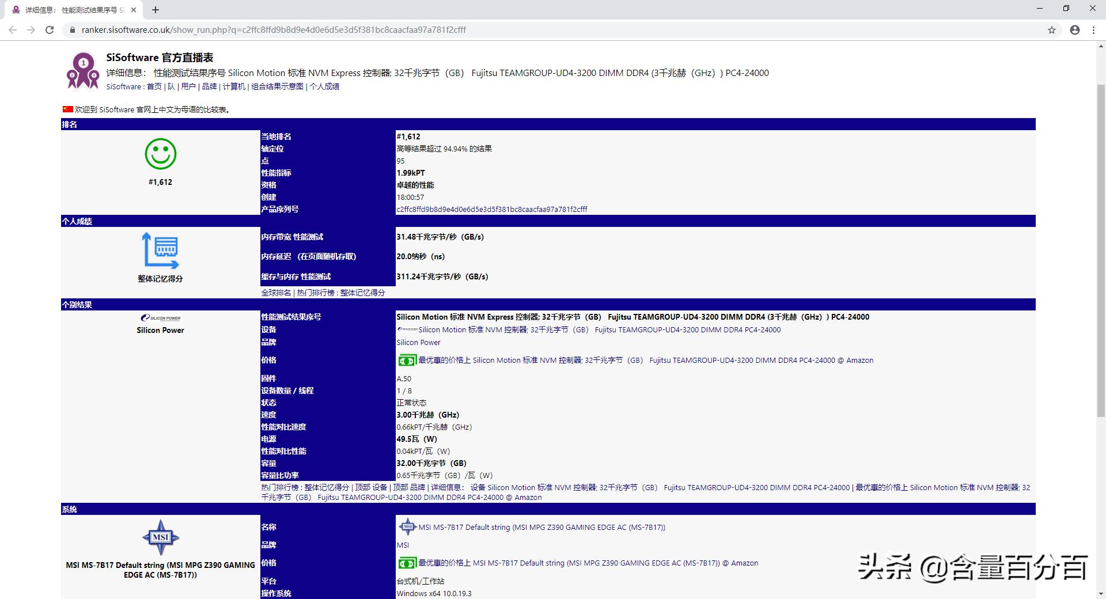Image resolution: width=1106 pixels, height=599 pixels.
Task: Click the 台式机/工作站 platform value
Action: pyautogui.click(x=421, y=582)
